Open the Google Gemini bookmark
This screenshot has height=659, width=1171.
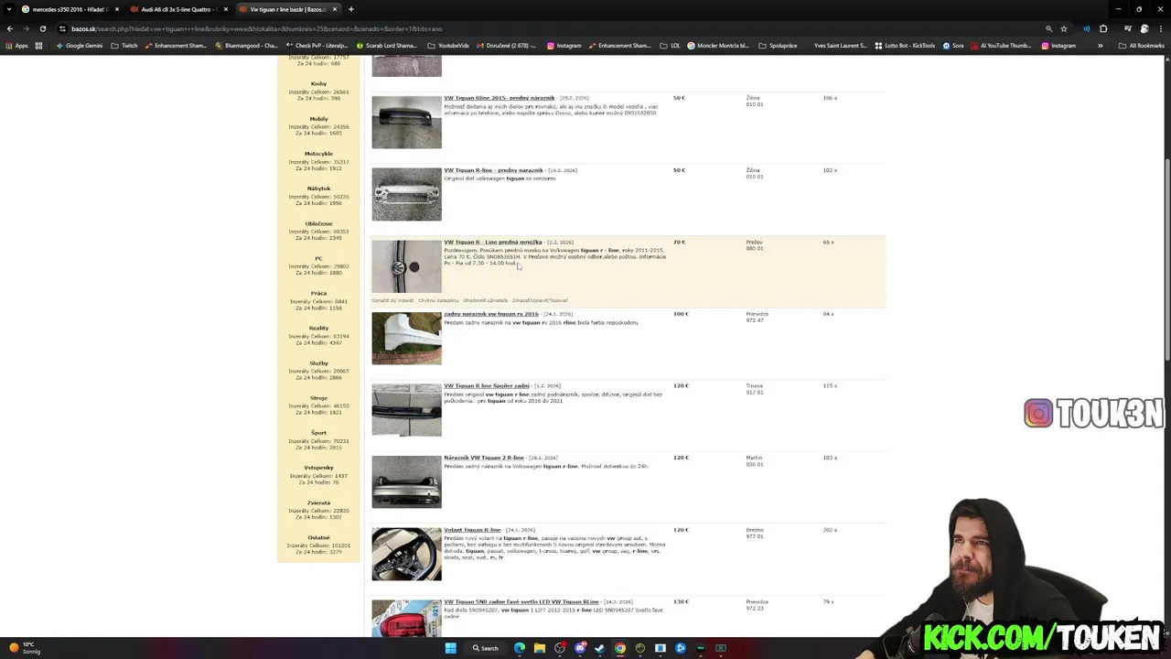(79, 46)
